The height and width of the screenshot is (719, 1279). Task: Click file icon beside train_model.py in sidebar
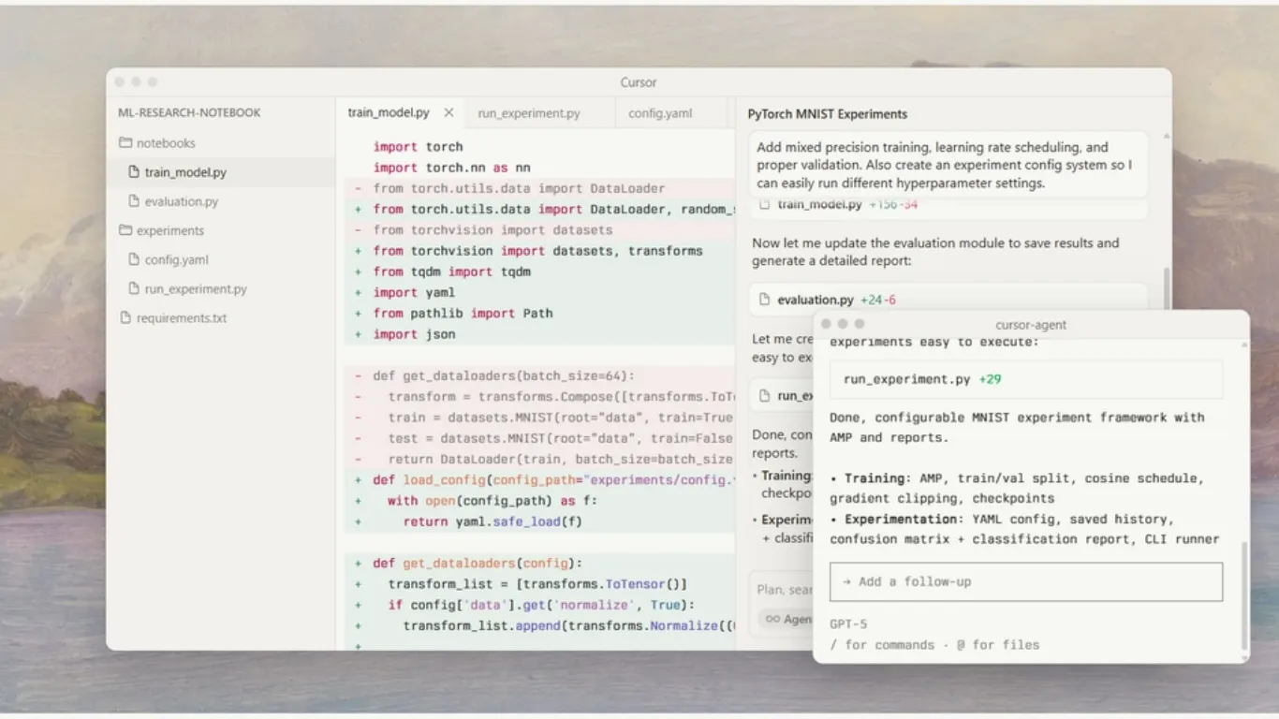pos(134,172)
